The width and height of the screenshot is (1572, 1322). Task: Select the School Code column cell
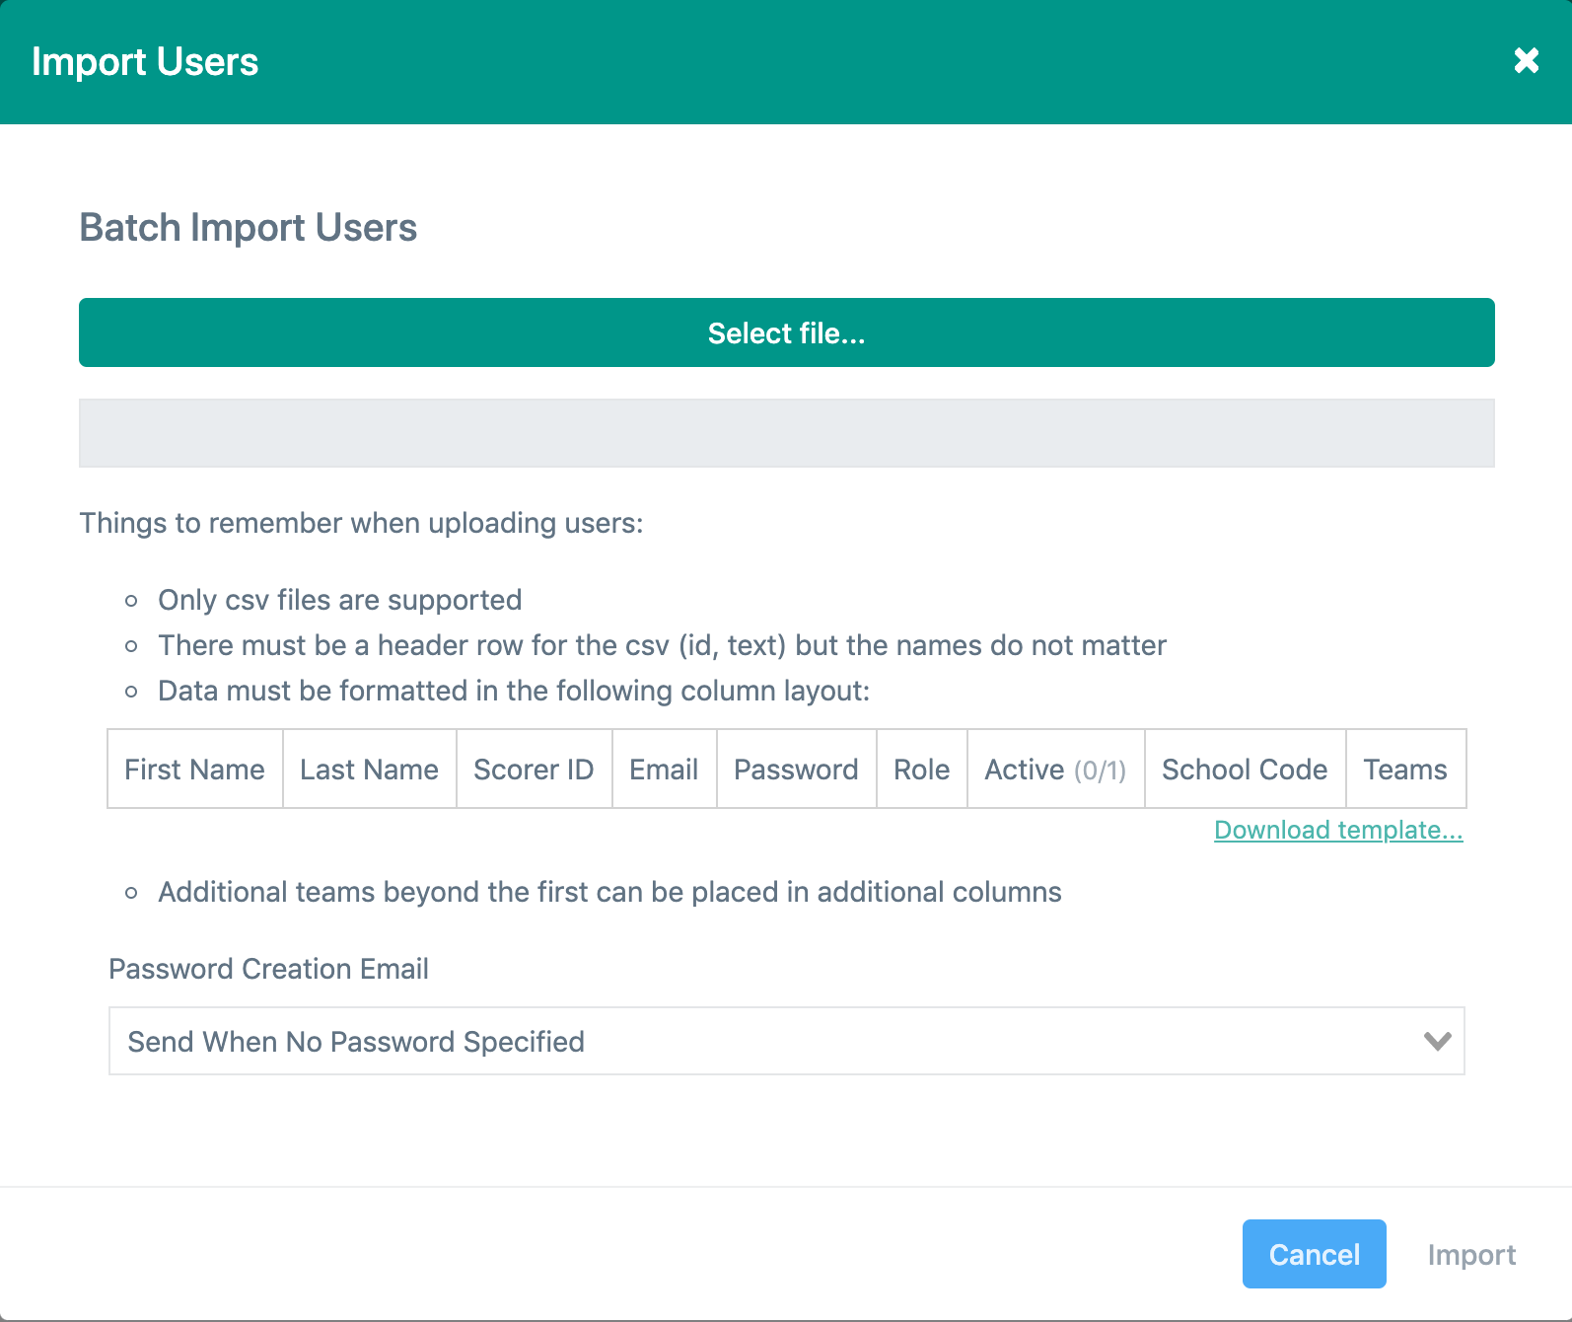[1245, 770]
